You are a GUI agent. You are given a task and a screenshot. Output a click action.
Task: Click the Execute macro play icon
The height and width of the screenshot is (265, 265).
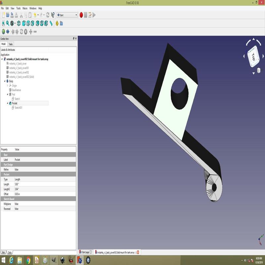94,15
